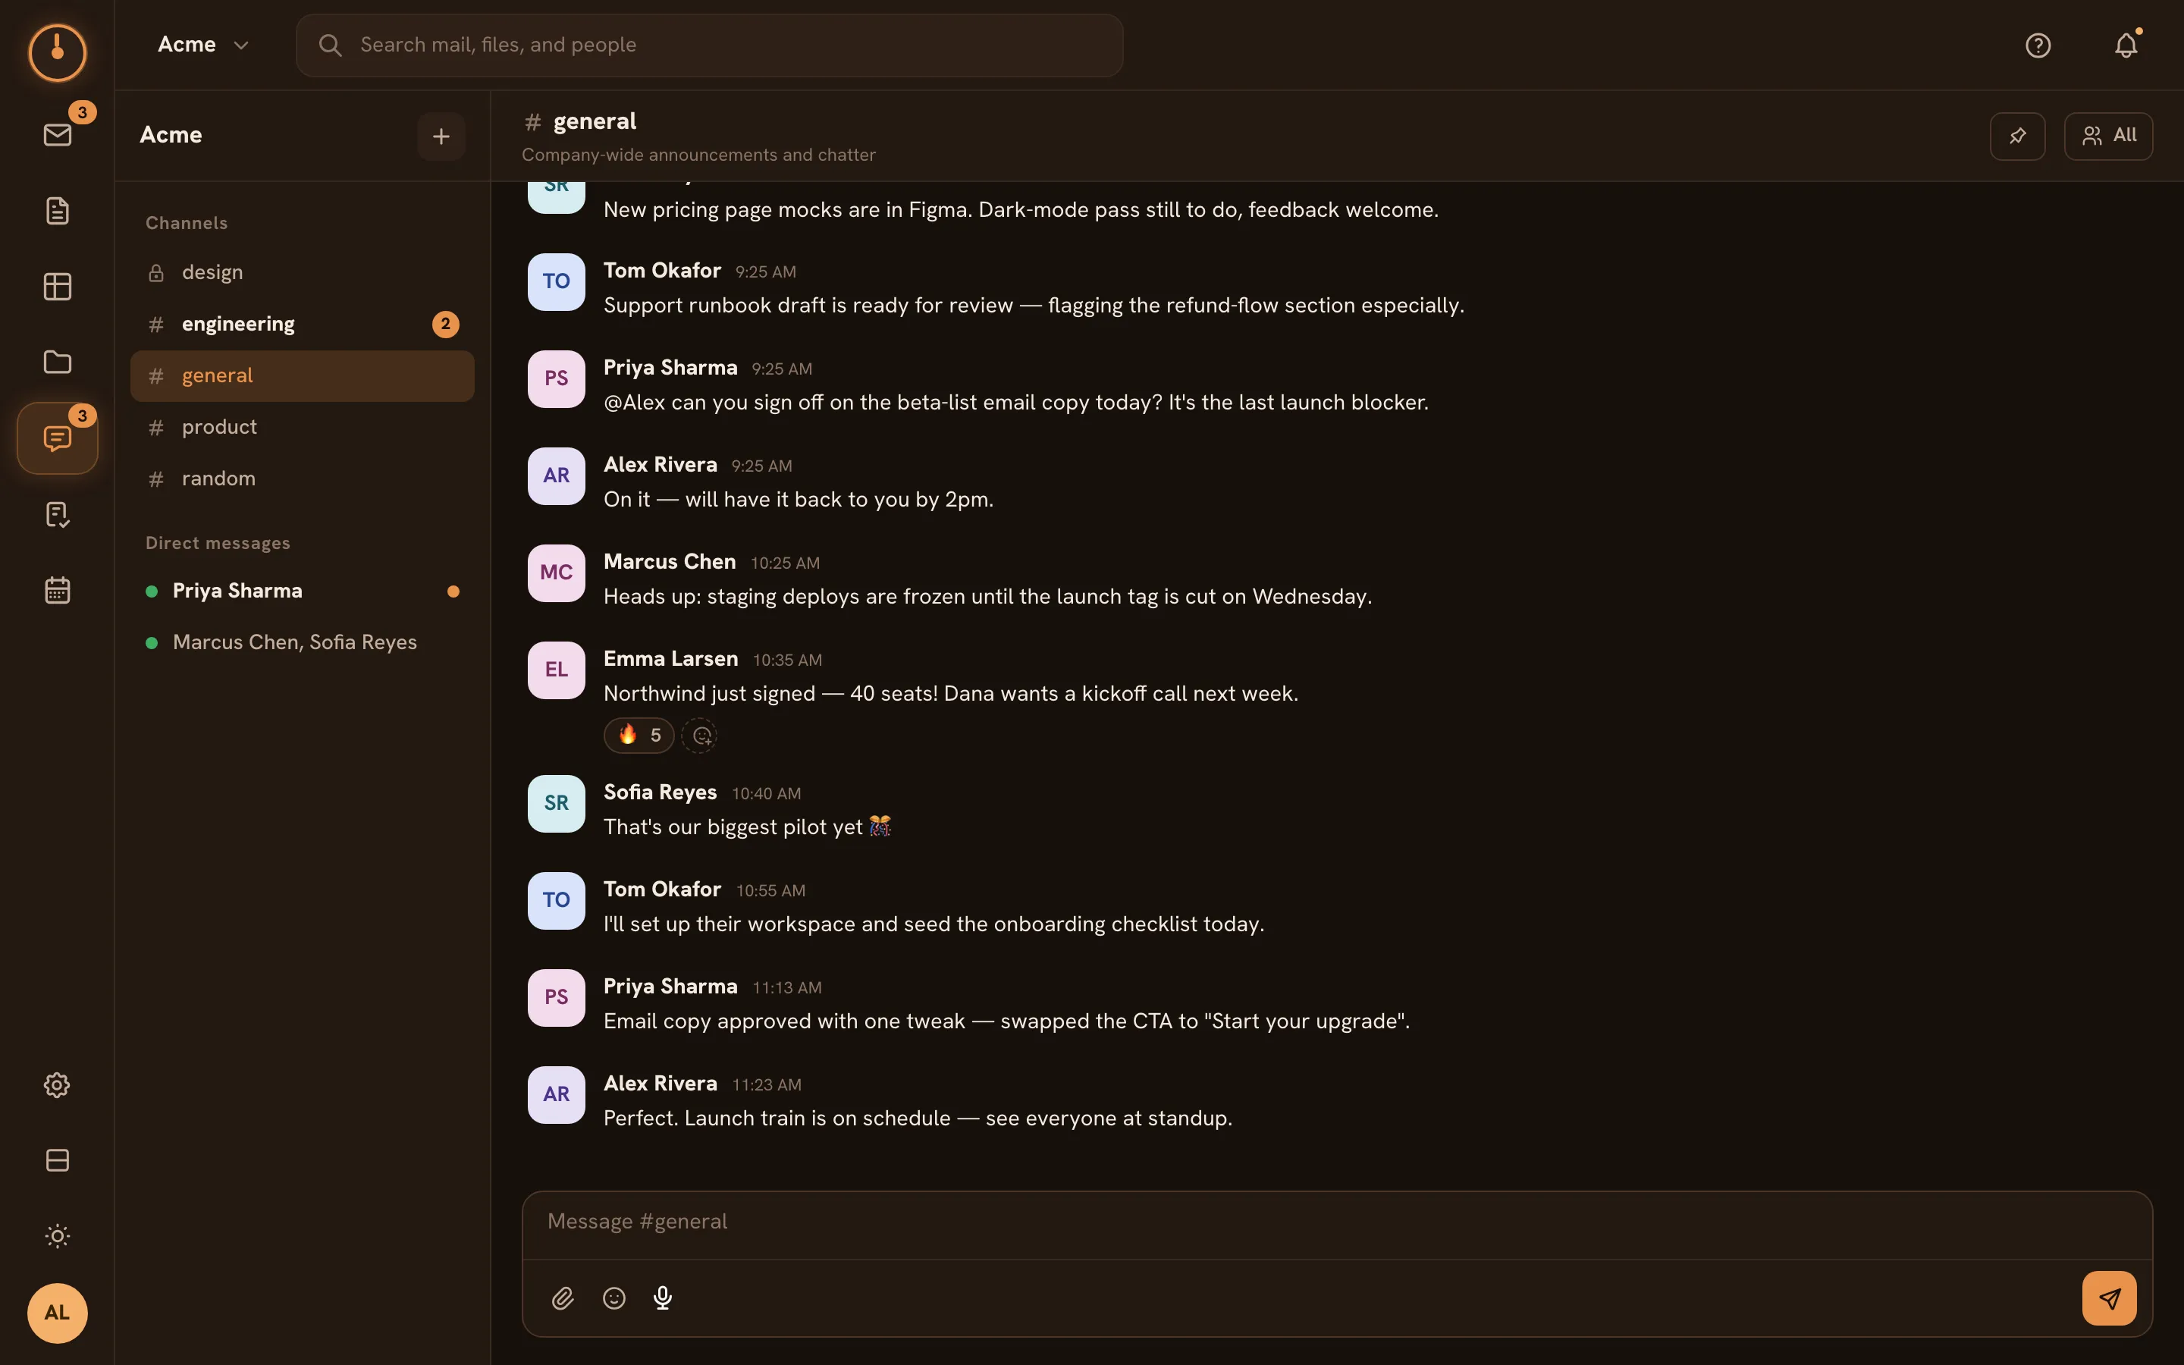Open the Settings gear in the sidebar
2184x1365 pixels.
(57, 1084)
